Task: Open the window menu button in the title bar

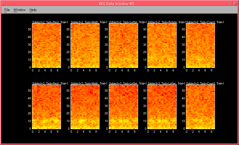Action: tap(4, 4)
